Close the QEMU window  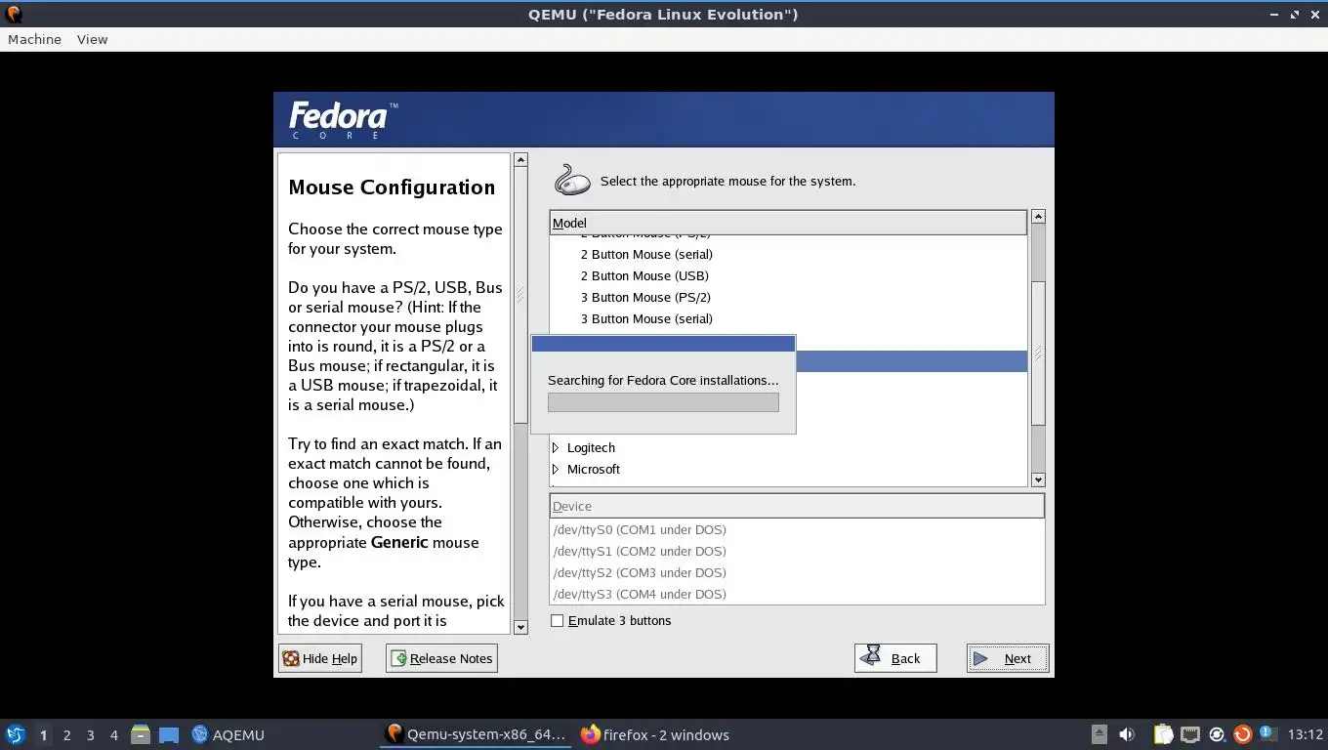click(x=1314, y=14)
